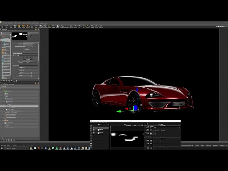228x171 pixels.
Task: Toggle the Ruler toolbar icon
Action: coord(83,26)
